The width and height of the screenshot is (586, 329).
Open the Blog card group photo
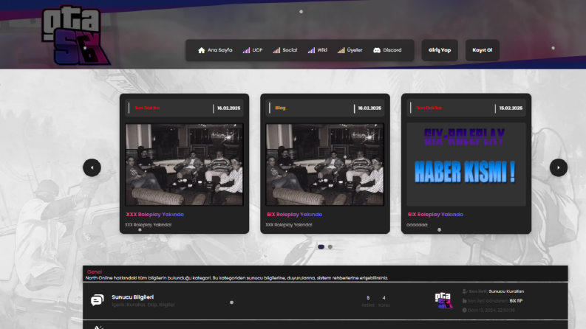(x=324, y=164)
